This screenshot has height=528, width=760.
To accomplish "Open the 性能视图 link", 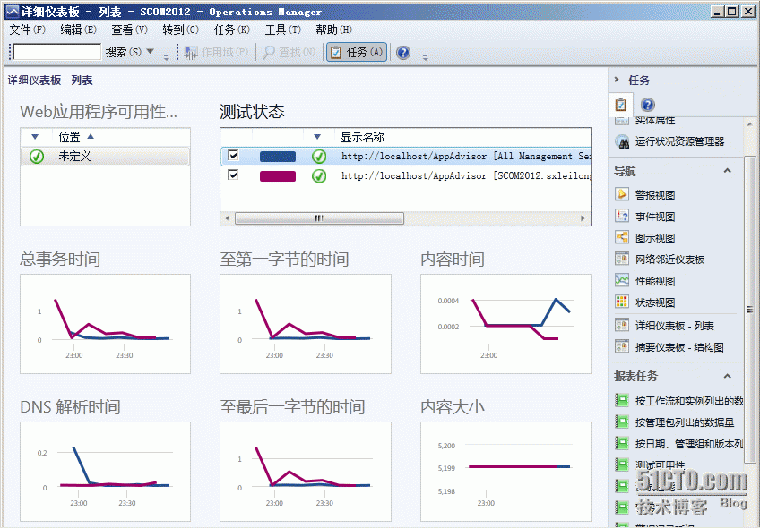I will (x=655, y=281).
